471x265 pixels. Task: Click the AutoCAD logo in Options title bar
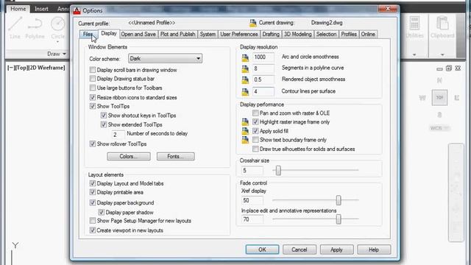pyautogui.click(x=77, y=10)
